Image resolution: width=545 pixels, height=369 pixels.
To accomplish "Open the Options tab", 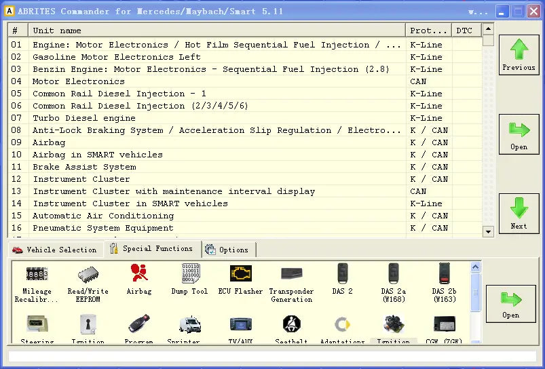I will pyautogui.click(x=229, y=250).
